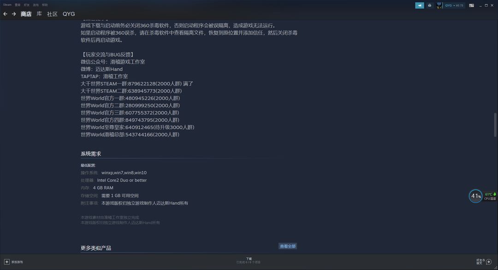
Task: Click the 世界World官方四群 849743795 line
Action: [x=130, y=120]
